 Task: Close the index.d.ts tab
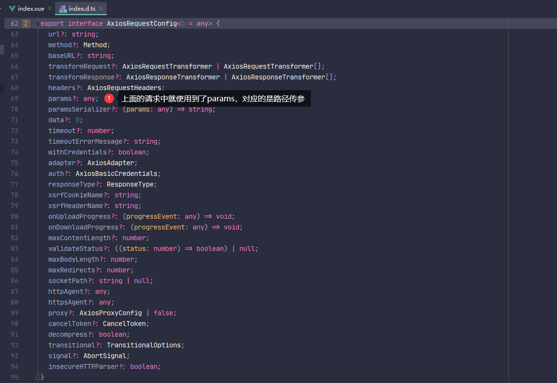pyautogui.click(x=101, y=8)
